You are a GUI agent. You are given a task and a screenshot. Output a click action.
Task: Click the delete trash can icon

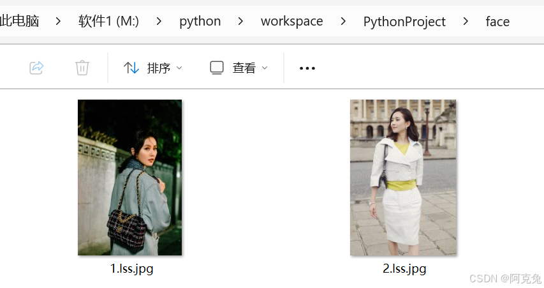click(x=82, y=68)
